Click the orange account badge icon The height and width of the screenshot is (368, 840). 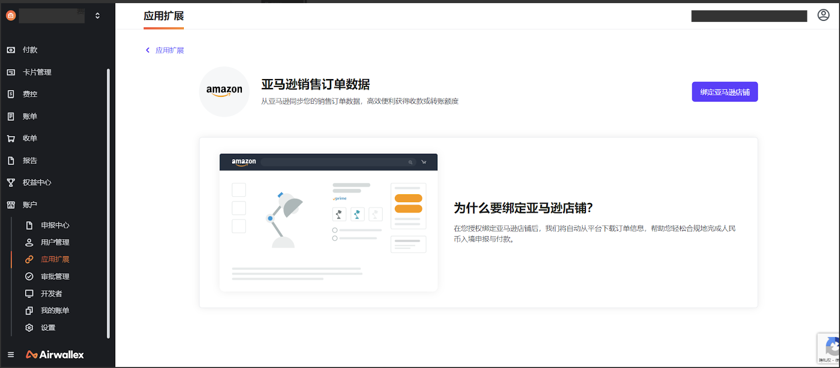[11, 16]
